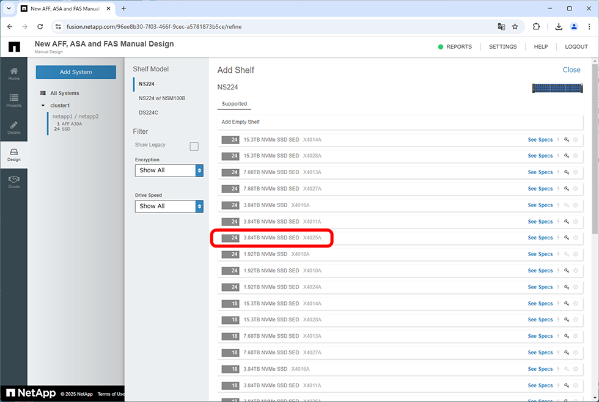Reload the page
This screenshot has width=599, height=402.
click(40, 27)
